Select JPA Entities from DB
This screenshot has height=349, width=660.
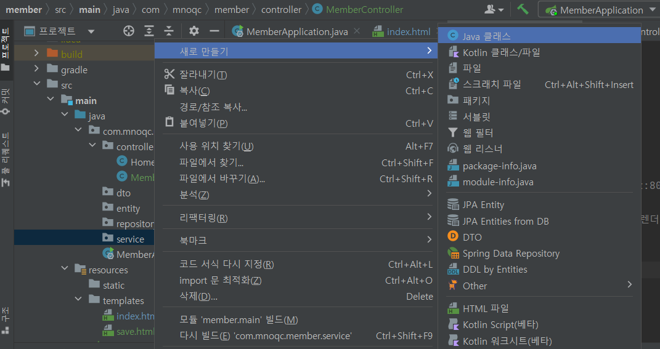pos(540,221)
